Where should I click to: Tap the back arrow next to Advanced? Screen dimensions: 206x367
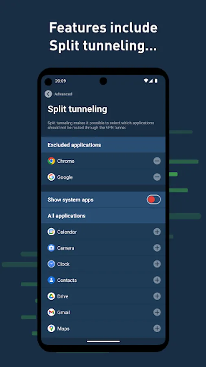click(48, 94)
